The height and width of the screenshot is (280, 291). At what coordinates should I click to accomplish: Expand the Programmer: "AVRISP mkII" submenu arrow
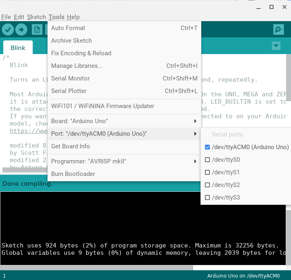click(x=195, y=161)
